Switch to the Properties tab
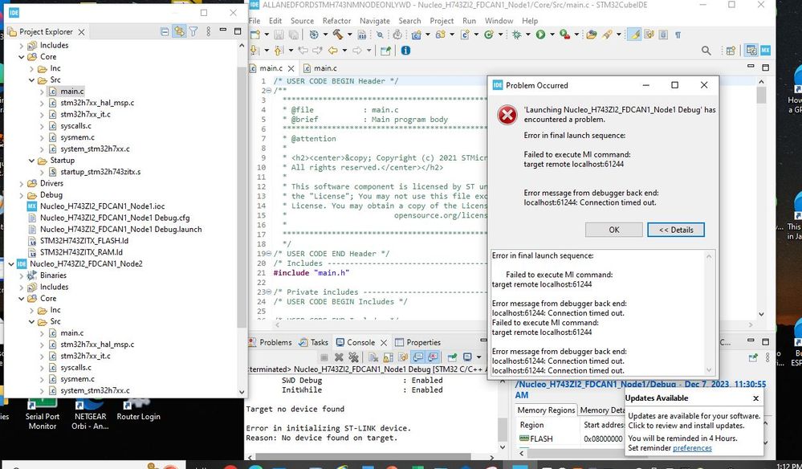Screen dimensions: 802x469 click(417, 343)
